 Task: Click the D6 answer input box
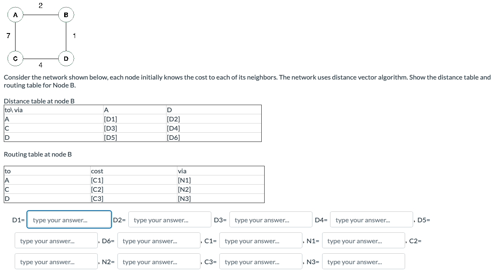pos(159,240)
